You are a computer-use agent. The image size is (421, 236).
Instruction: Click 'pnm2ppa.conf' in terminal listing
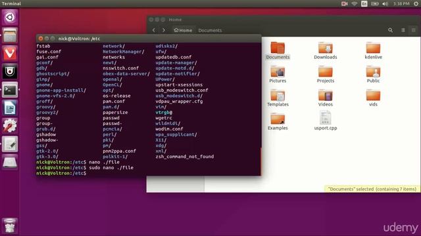119,151
